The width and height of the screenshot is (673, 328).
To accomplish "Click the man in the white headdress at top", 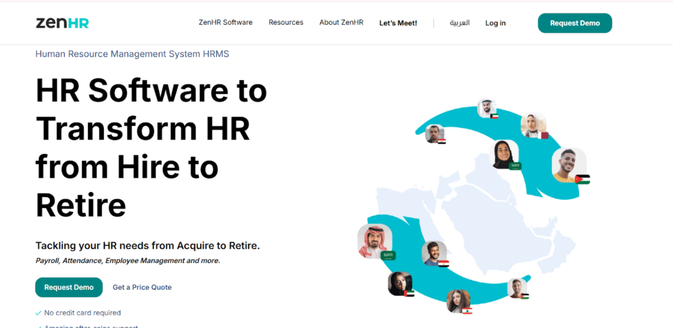I will pos(486,108).
